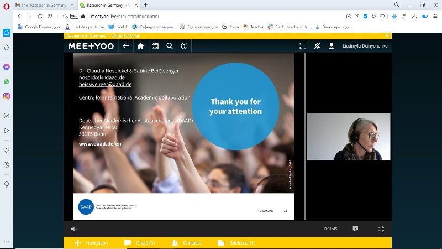
Task: Open the Contacts tab in bottom bar
Action: (x=187, y=243)
